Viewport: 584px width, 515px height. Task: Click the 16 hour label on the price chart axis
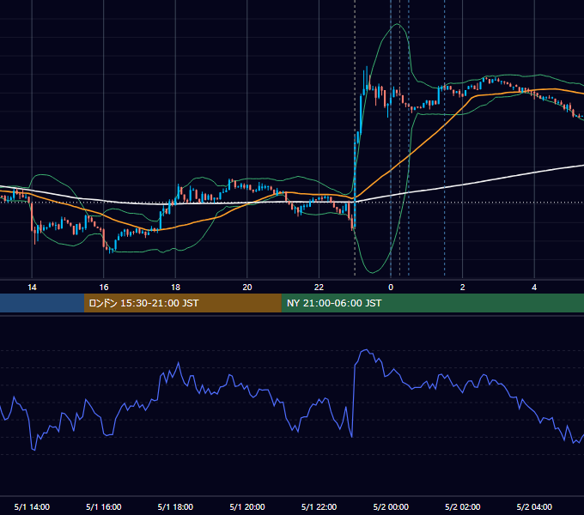coord(104,288)
